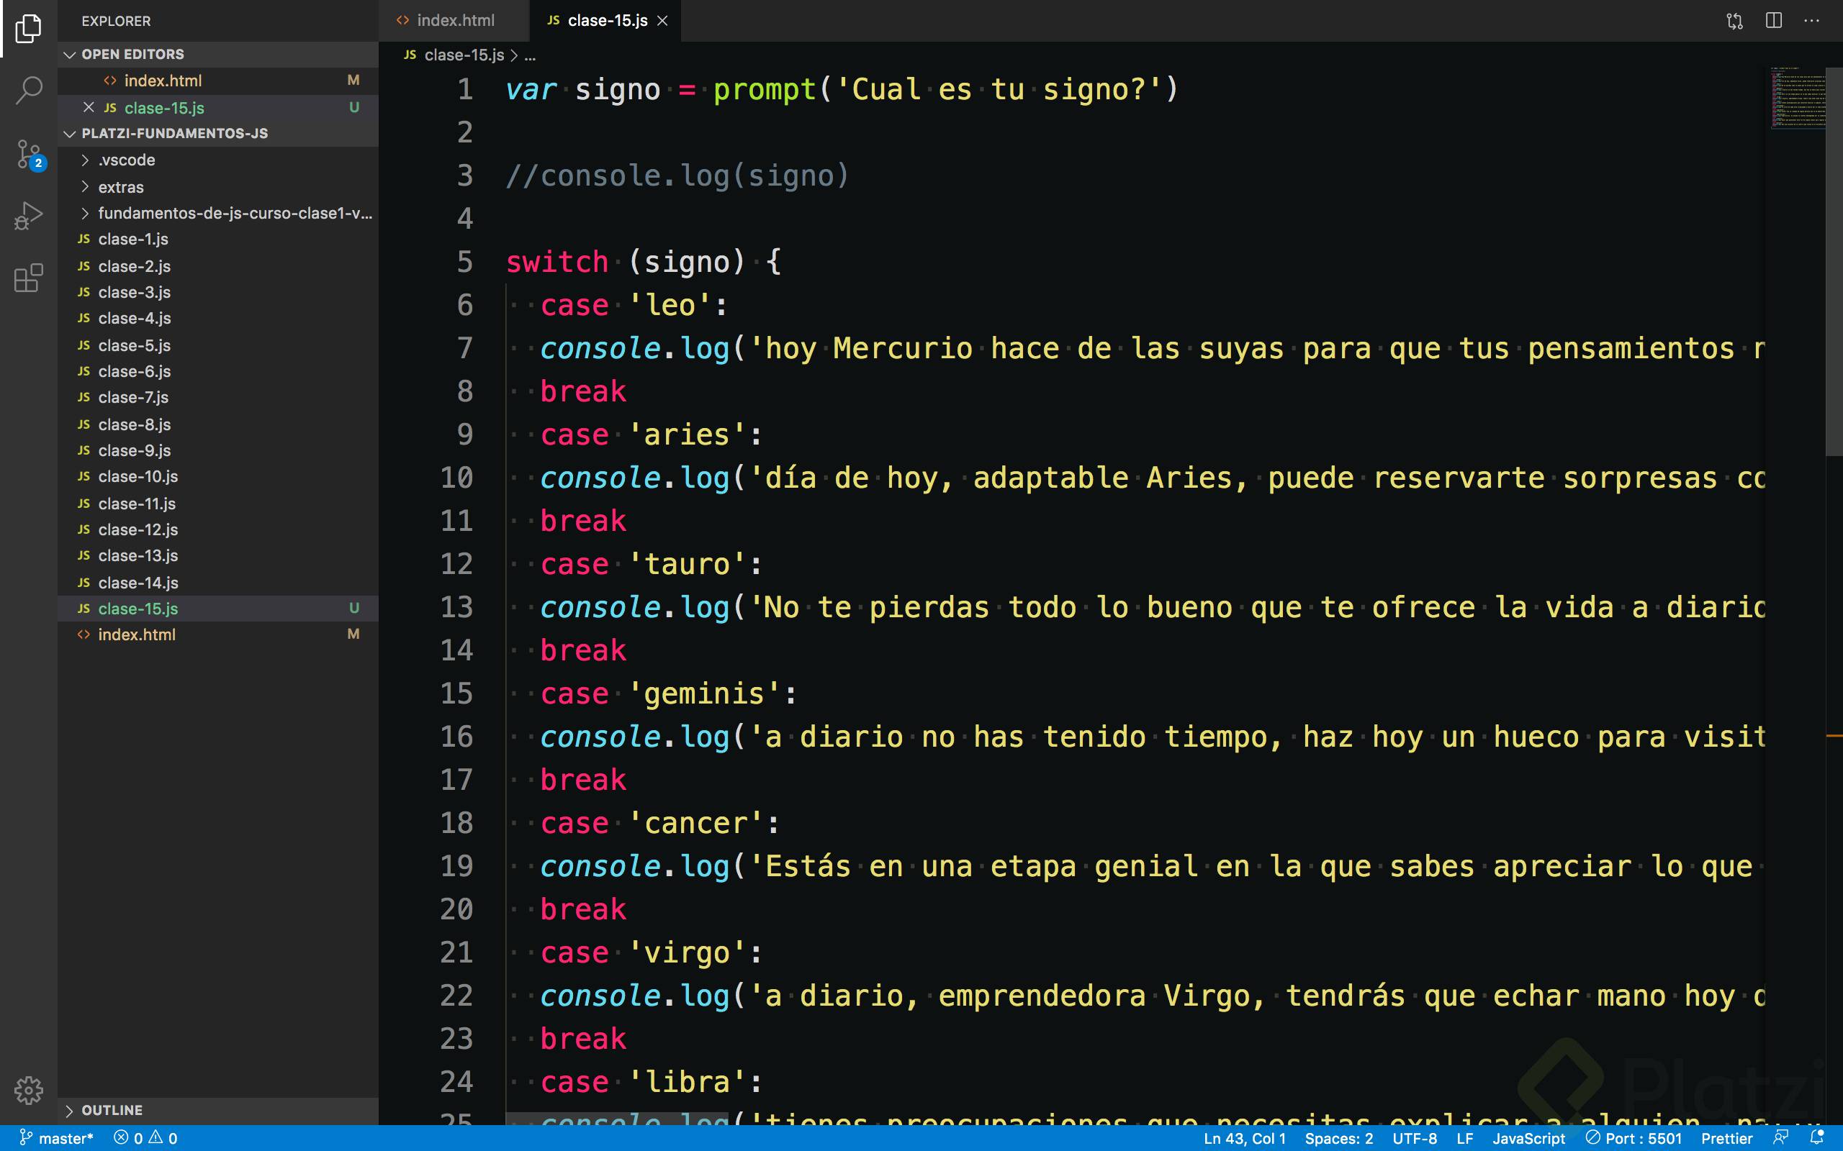Click the Open Changes compare icon
1843x1151 pixels.
pyautogui.click(x=1734, y=21)
